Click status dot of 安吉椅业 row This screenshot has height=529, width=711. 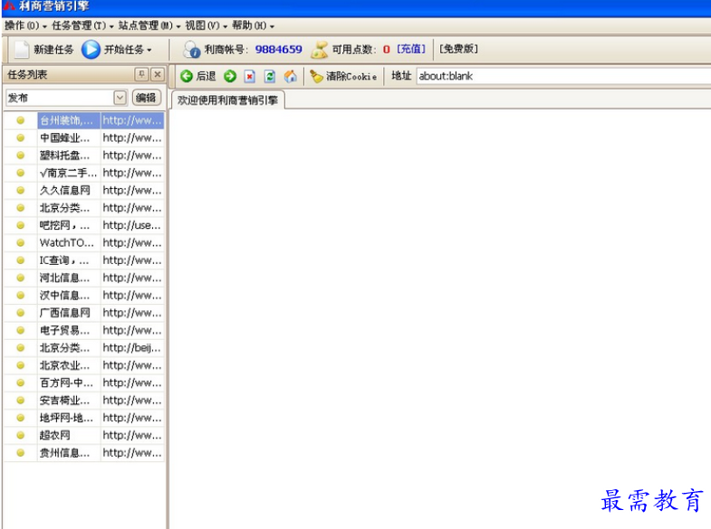21,401
